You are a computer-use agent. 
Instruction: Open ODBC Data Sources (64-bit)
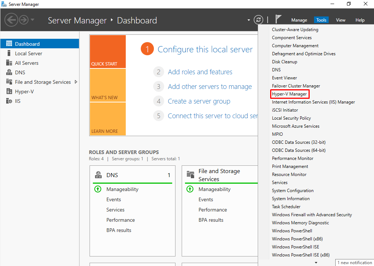pyautogui.click(x=299, y=150)
